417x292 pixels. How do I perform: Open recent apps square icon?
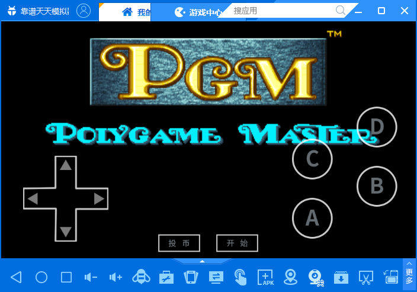66,277
